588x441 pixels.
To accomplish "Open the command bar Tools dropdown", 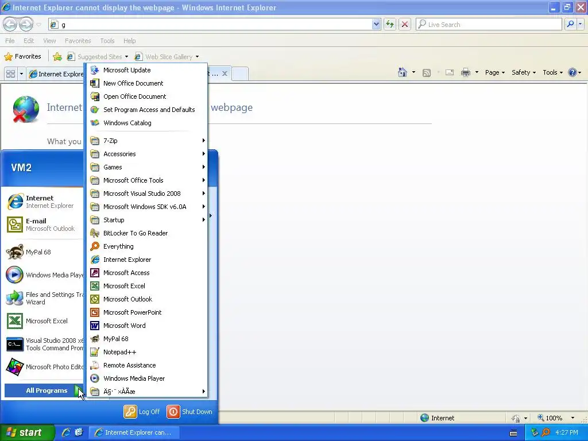I will tap(552, 72).
